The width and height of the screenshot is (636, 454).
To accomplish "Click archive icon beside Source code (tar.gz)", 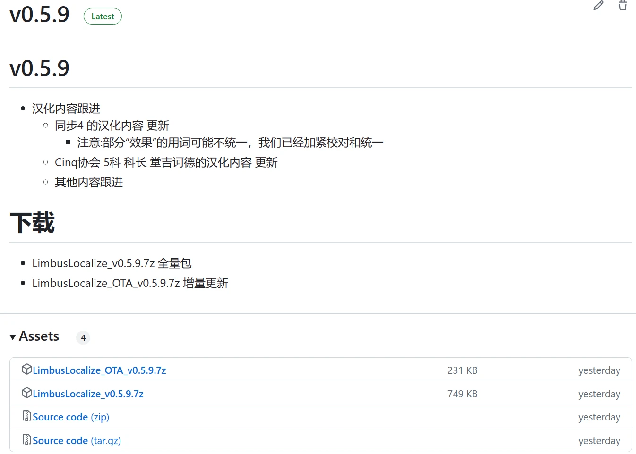I will [x=27, y=440].
